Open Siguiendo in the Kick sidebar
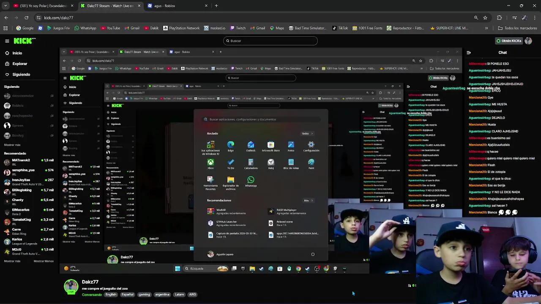541x304 pixels. click(21, 74)
